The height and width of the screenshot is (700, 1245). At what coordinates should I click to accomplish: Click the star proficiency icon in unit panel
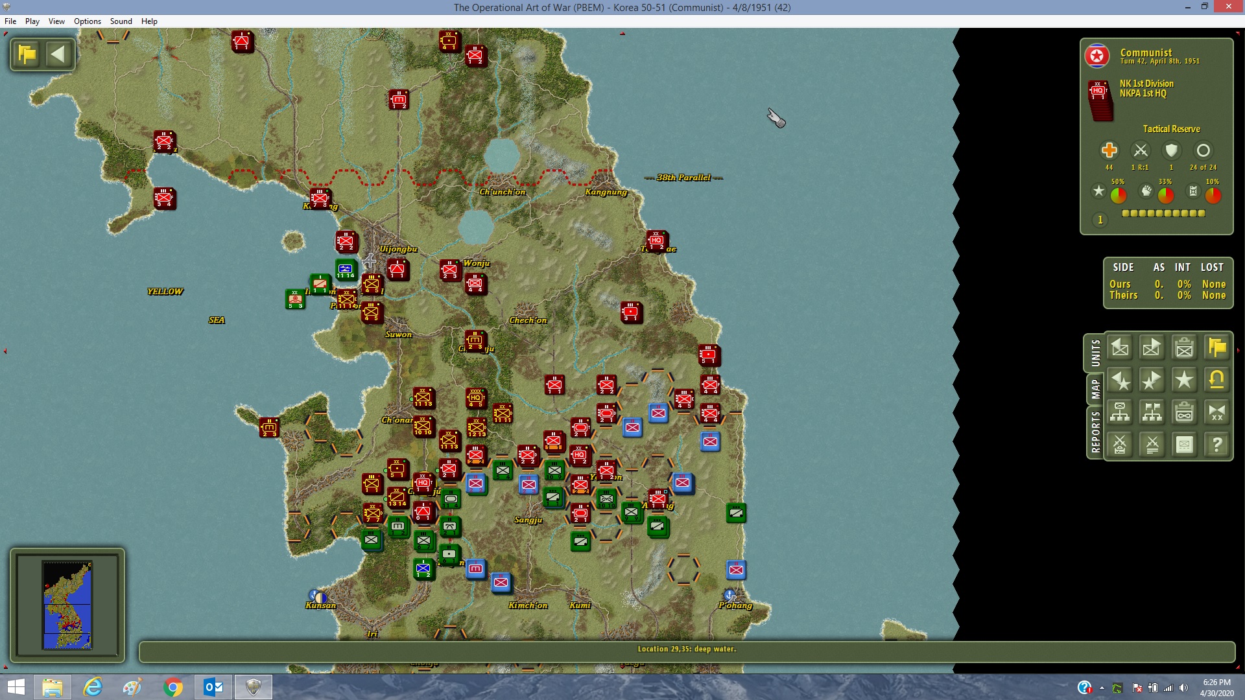click(1098, 191)
